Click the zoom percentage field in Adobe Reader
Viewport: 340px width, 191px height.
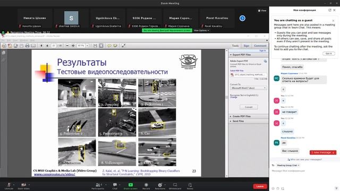[81, 46]
